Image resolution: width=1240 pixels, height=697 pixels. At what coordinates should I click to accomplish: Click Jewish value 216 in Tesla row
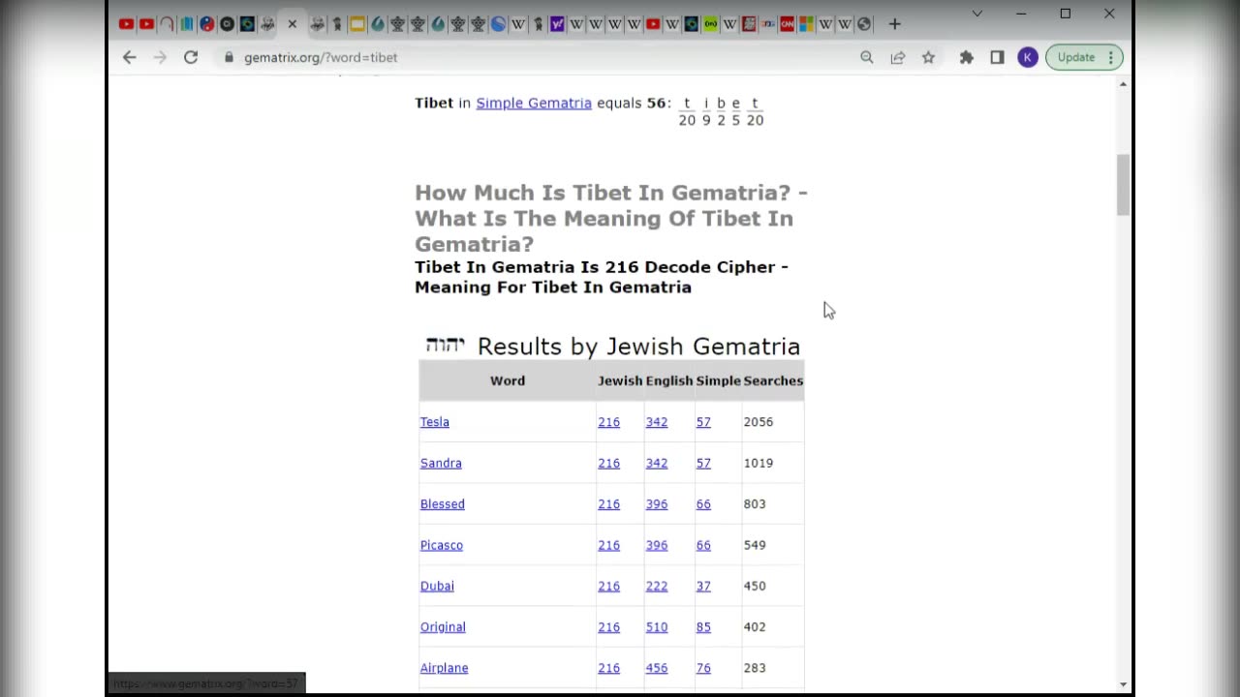[x=608, y=422]
